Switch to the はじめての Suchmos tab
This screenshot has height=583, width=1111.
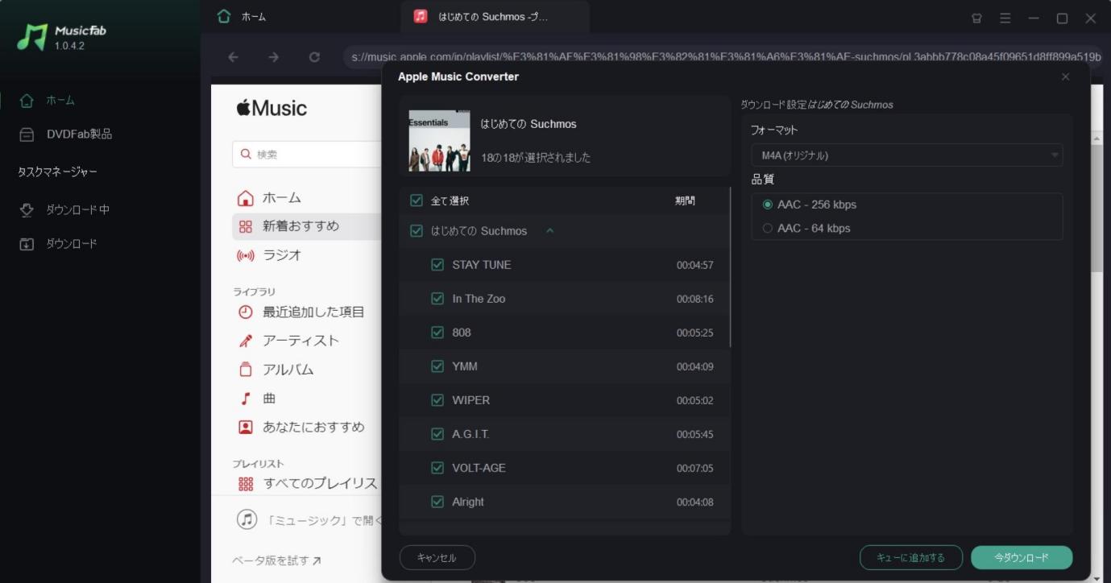point(495,17)
